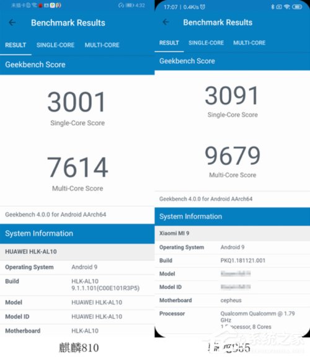Tap the 9679 multi-core score
310x359 pixels.
coord(232,156)
